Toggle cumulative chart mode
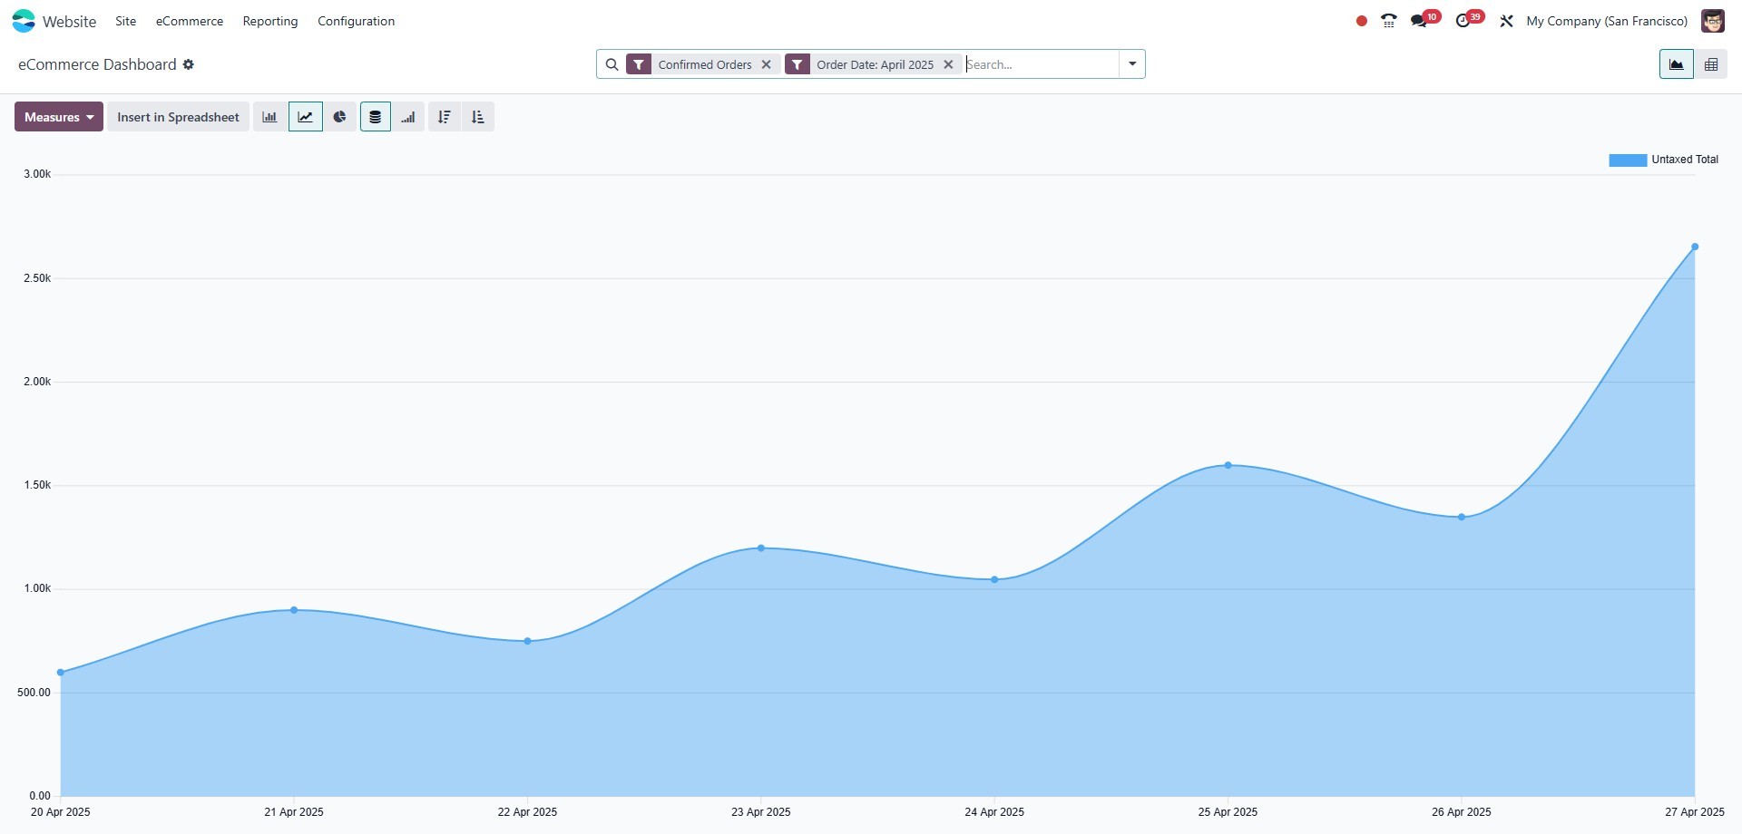 tap(408, 117)
